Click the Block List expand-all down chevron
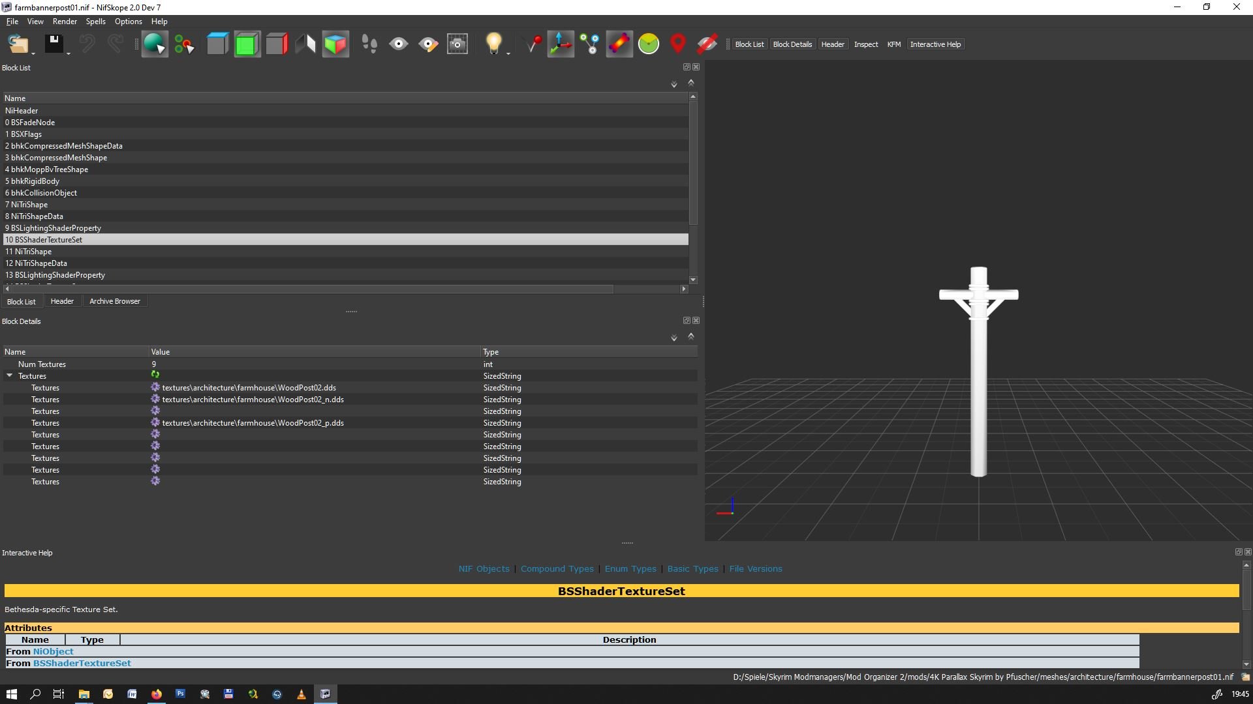 [x=674, y=84]
